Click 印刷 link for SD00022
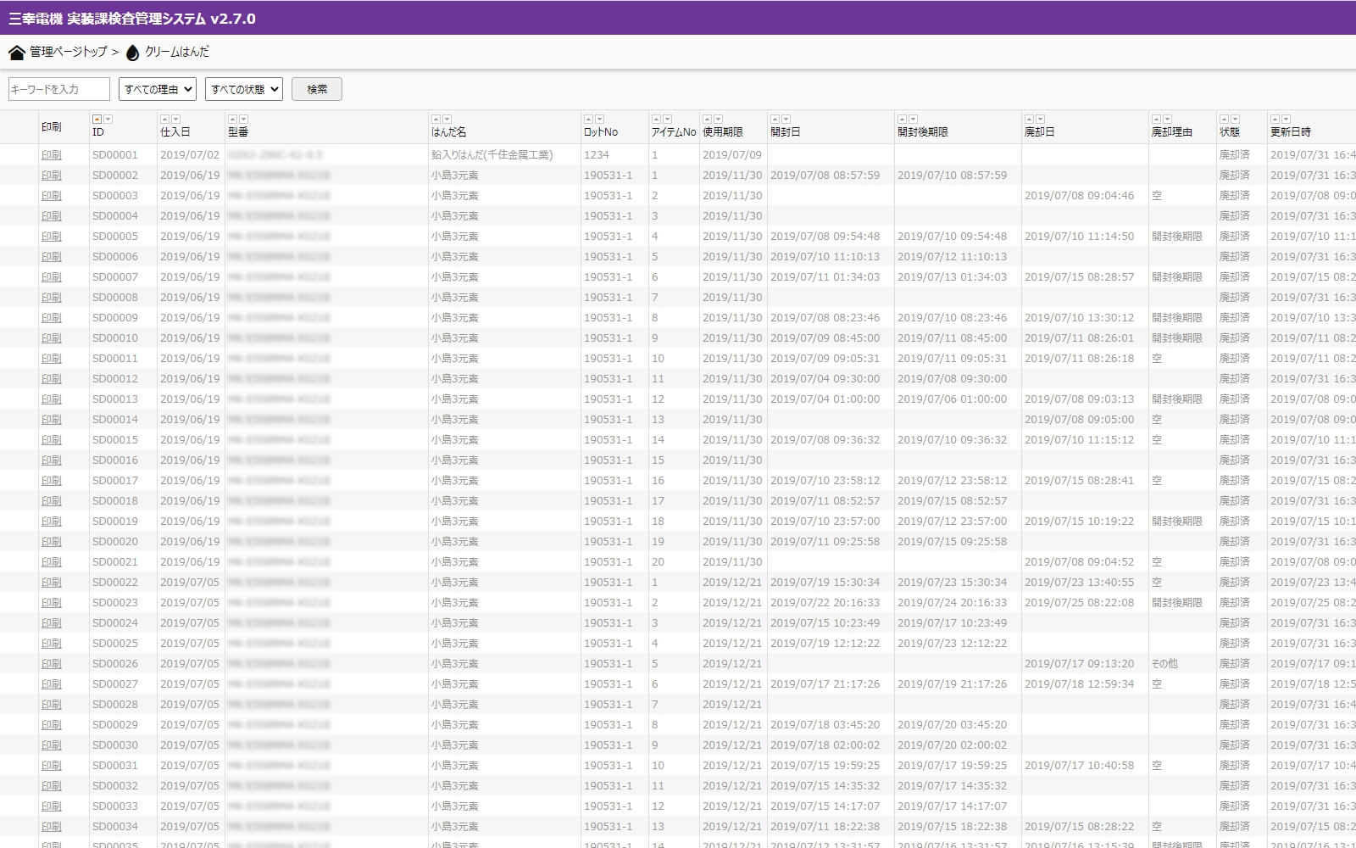This screenshot has height=848, width=1356. point(52,583)
